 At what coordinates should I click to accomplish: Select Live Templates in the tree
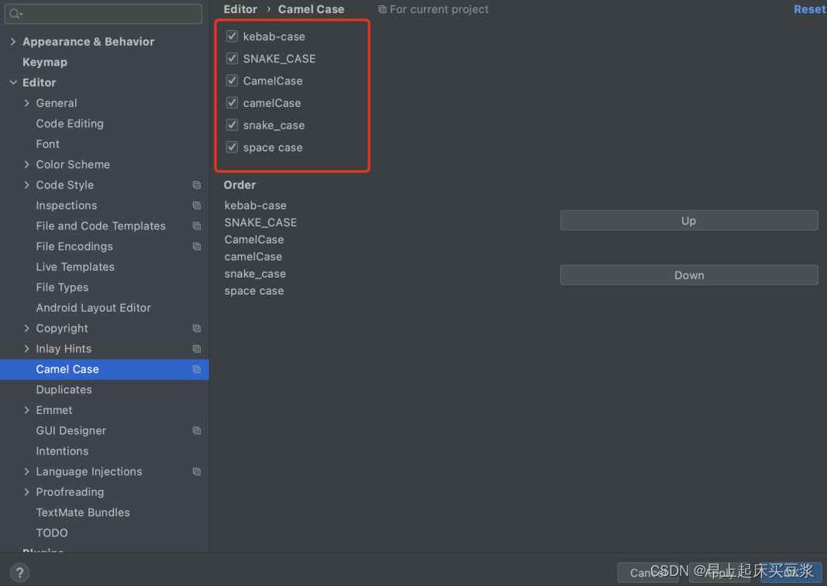(x=75, y=267)
